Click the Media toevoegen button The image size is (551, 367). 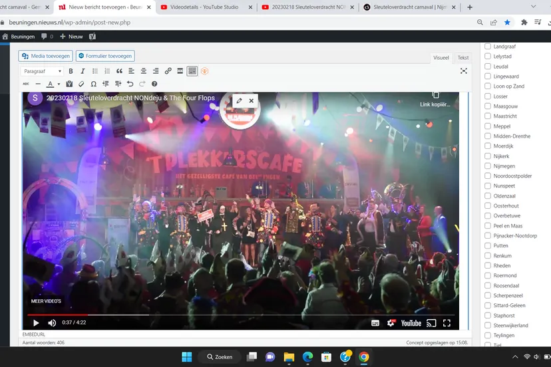point(44,57)
